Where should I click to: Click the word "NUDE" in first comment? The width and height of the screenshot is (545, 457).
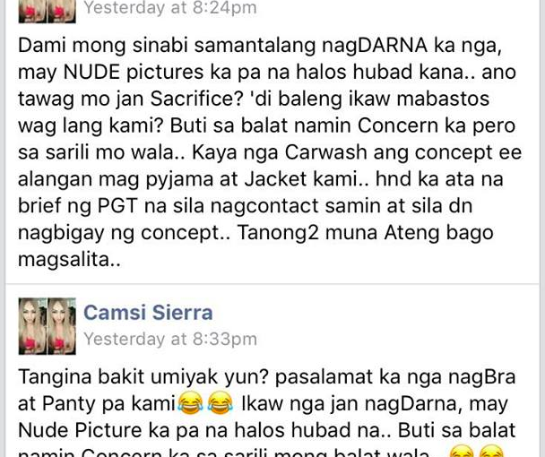(91, 73)
